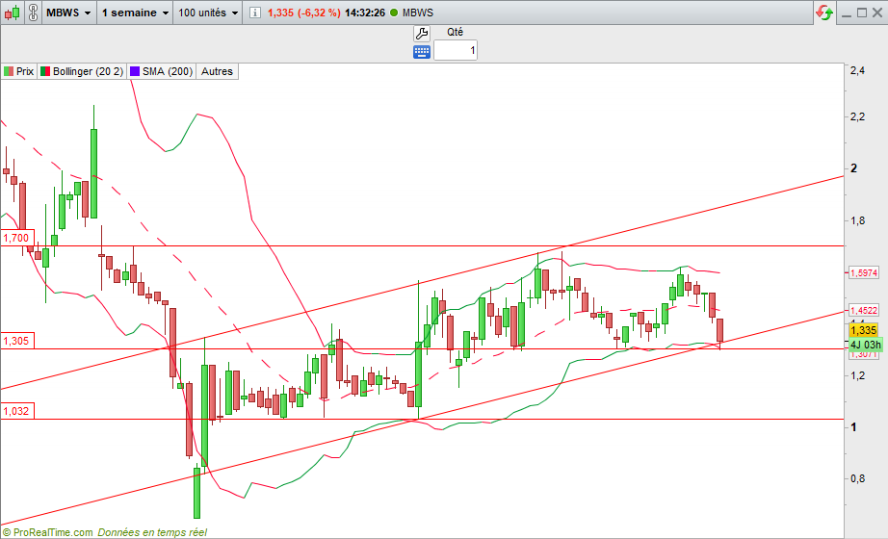Click the 1,5974 Bollinger upper value label
Image resolution: width=888 pixels, height=539 pixels.
(x=863, y=273)
